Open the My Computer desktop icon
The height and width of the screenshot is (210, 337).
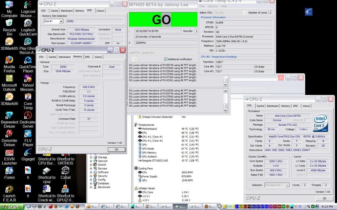click(9, 9)
